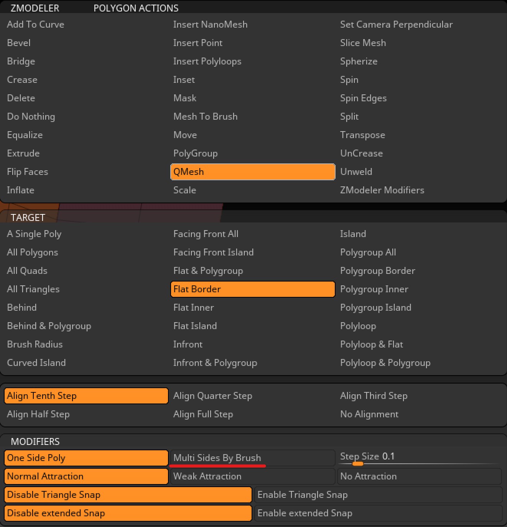Choose the Extrude action
This screenshot has width=507, height=527.
[23, 153]
